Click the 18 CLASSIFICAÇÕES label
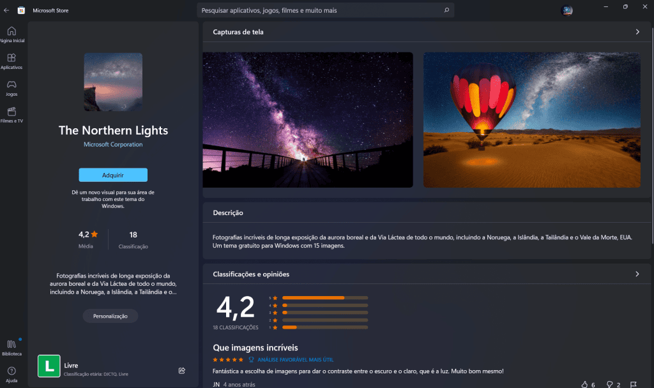Screen dimensions: 654x388 [236, 327]
